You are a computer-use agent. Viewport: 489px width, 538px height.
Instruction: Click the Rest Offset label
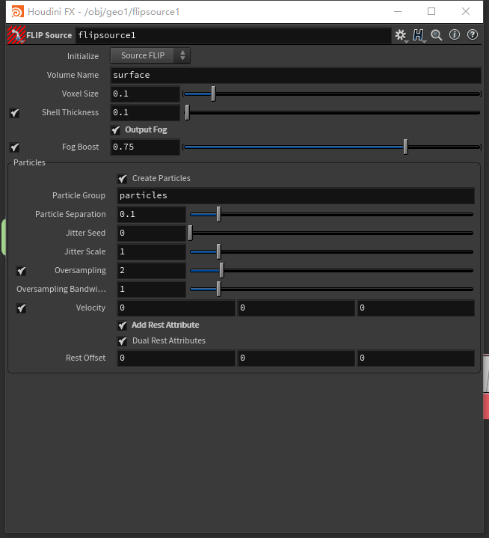pyautogui.click(x=86, y=358)
